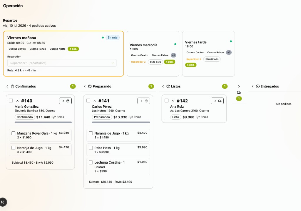The height and width of the screenshot is (211, 301).
Task: Click the clipboard icon beside Confirmados
Action: pyautogui.click(x=12, y=86)
